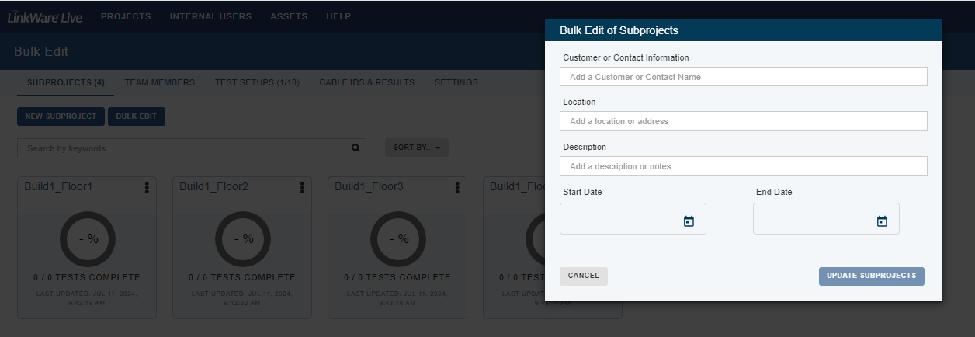Click the Update Subprojects button
The height and width of the screenshot is (337, 975).
click(872, 276)
